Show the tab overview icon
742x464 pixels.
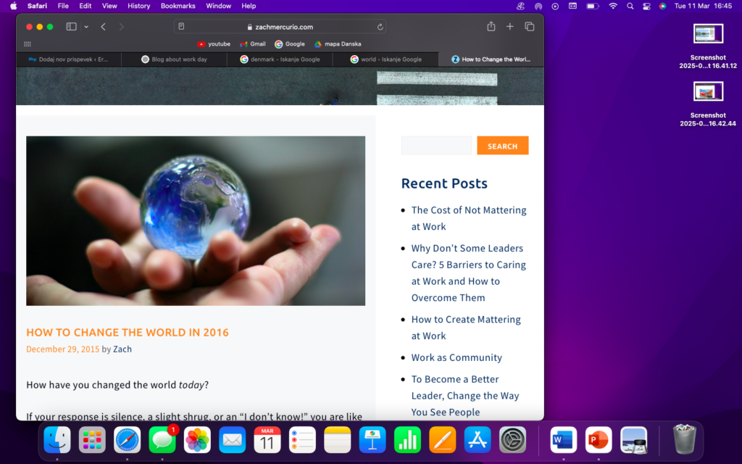coord(530,27)
